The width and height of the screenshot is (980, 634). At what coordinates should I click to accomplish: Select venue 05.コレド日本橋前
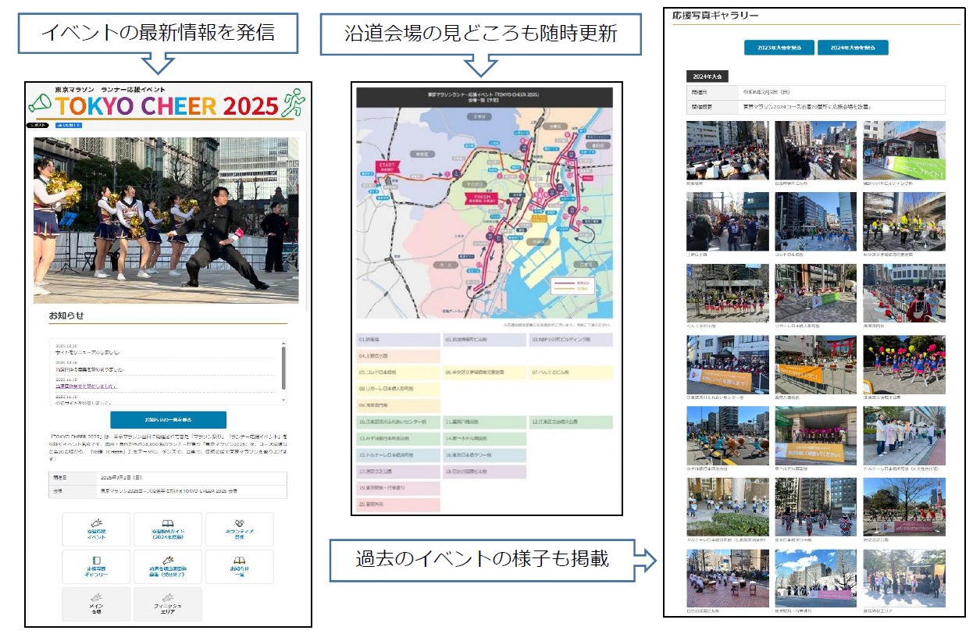[398, 372]
